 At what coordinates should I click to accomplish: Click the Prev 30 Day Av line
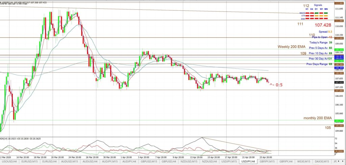(x=321, y=58)
